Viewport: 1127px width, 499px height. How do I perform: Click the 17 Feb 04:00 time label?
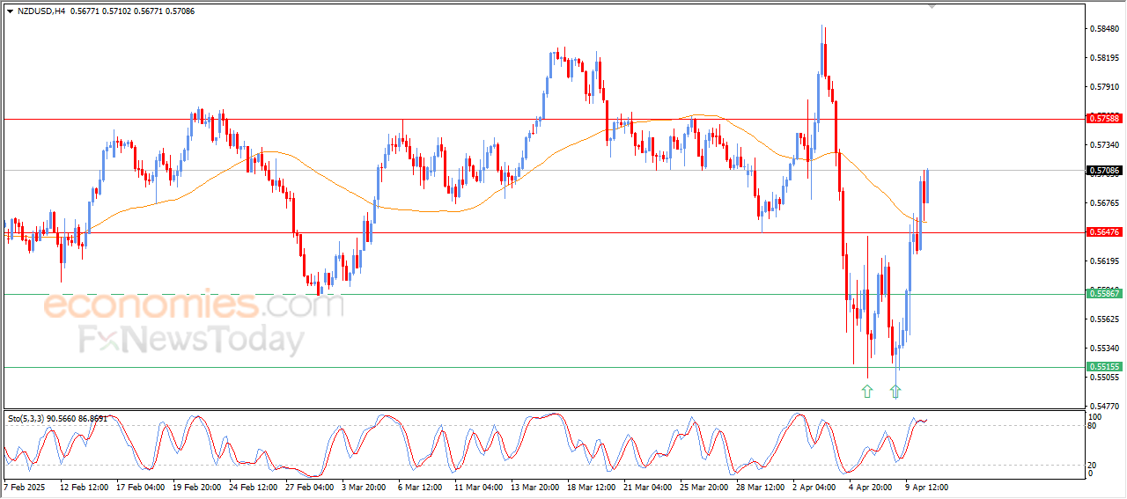(140, 487)
